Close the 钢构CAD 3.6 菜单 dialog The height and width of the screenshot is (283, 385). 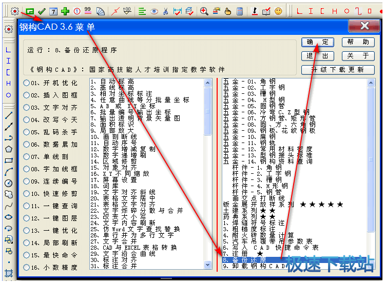[364, 26]
